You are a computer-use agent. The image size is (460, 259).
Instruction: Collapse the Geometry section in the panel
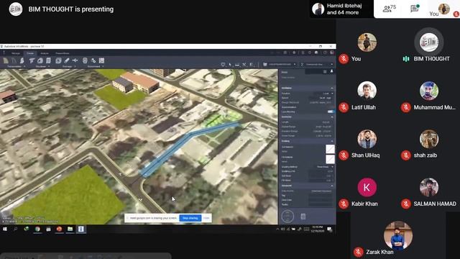332,117
